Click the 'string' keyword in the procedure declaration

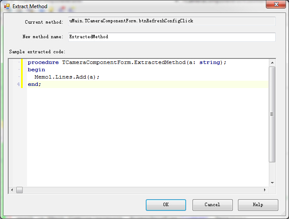pos(210,63)
